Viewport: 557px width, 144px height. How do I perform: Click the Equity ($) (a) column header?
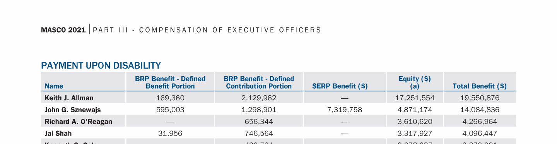click(415, 82)
